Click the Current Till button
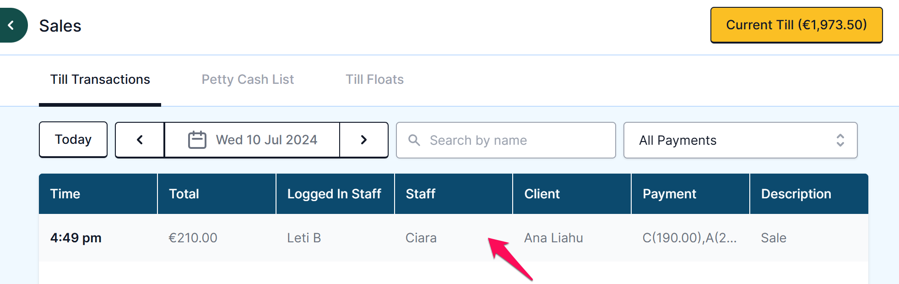 (796, 25)
